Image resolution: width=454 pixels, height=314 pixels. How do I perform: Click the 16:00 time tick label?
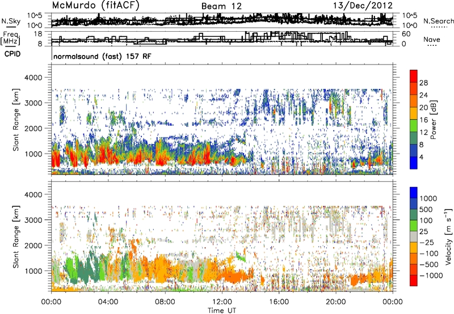(279, 302)
